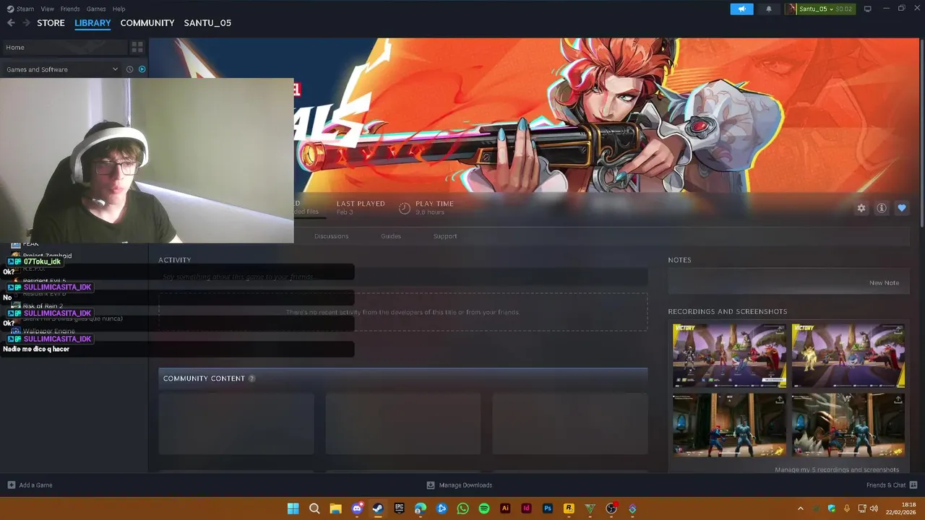
Task: Open bottom-left lobby screenshot thumbnail
Action: [x=729, y=425]
